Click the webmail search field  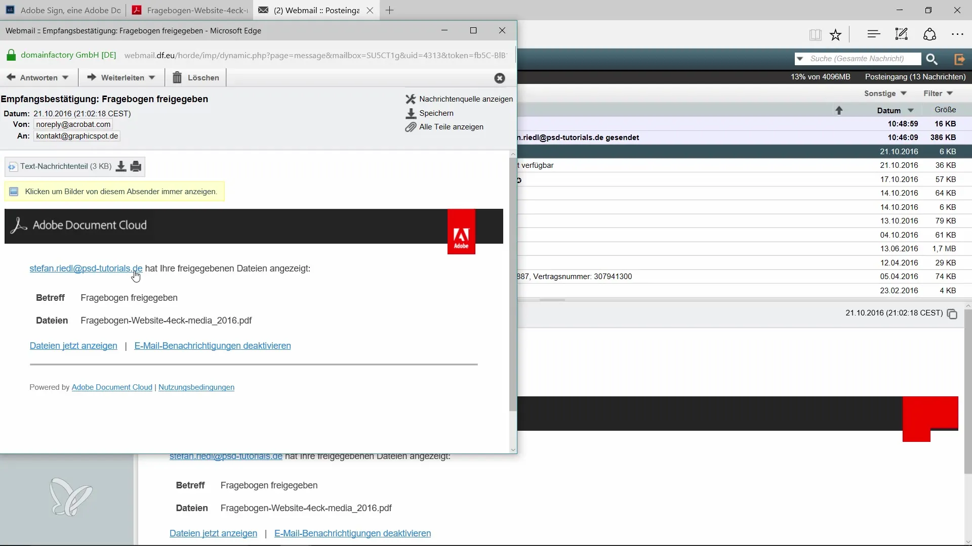point(864,59)
